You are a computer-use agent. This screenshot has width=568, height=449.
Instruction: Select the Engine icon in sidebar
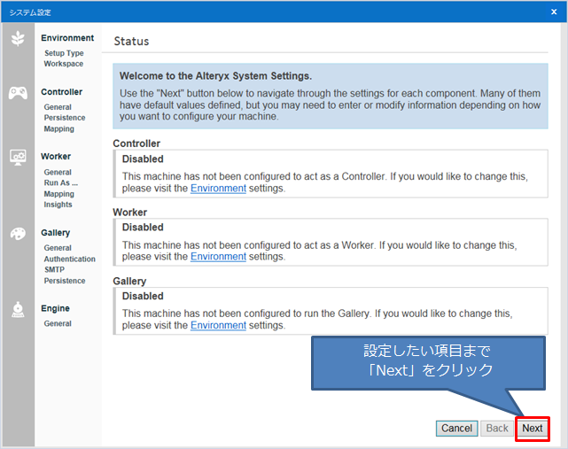point(18,309)
